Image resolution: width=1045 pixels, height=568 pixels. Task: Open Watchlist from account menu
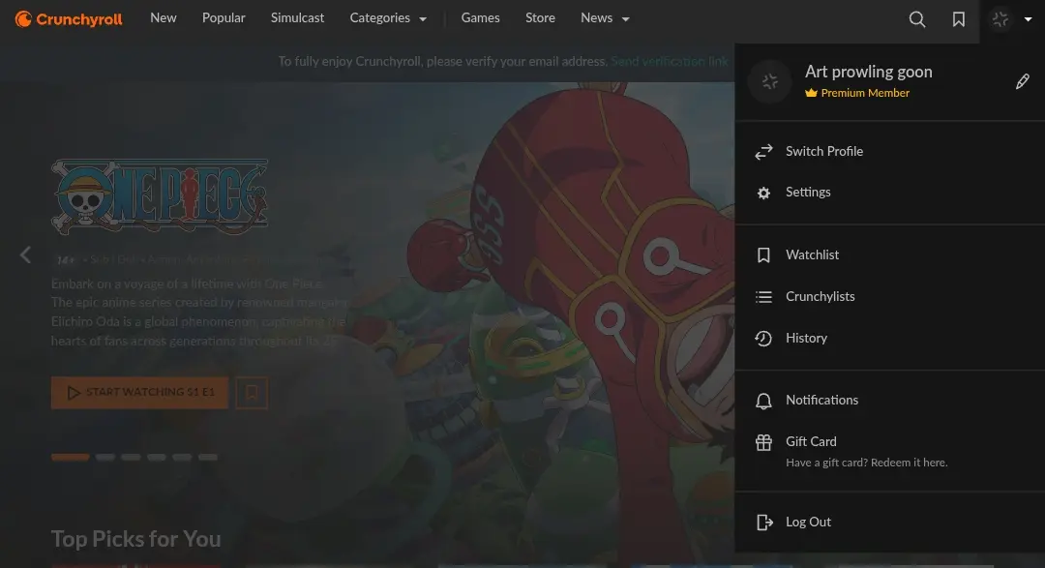(x=890, y=254)
